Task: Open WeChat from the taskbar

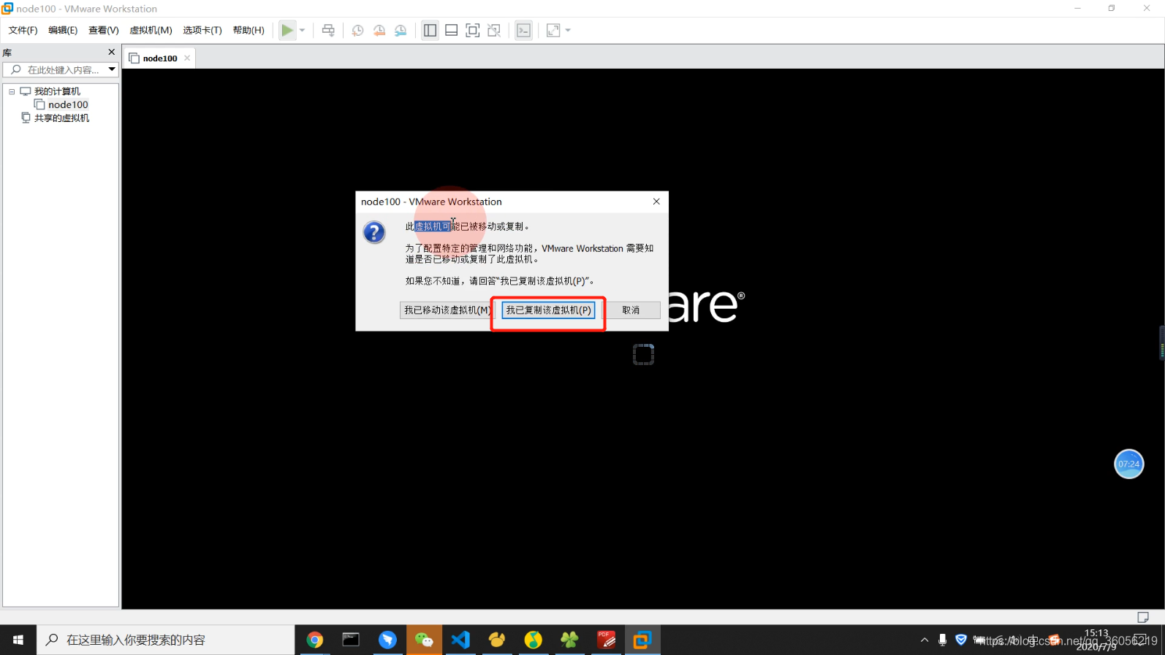Action: click(x=424, y=640)
